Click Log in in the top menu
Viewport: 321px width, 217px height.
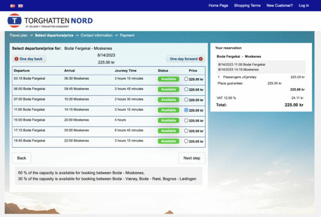coord(304,5)
